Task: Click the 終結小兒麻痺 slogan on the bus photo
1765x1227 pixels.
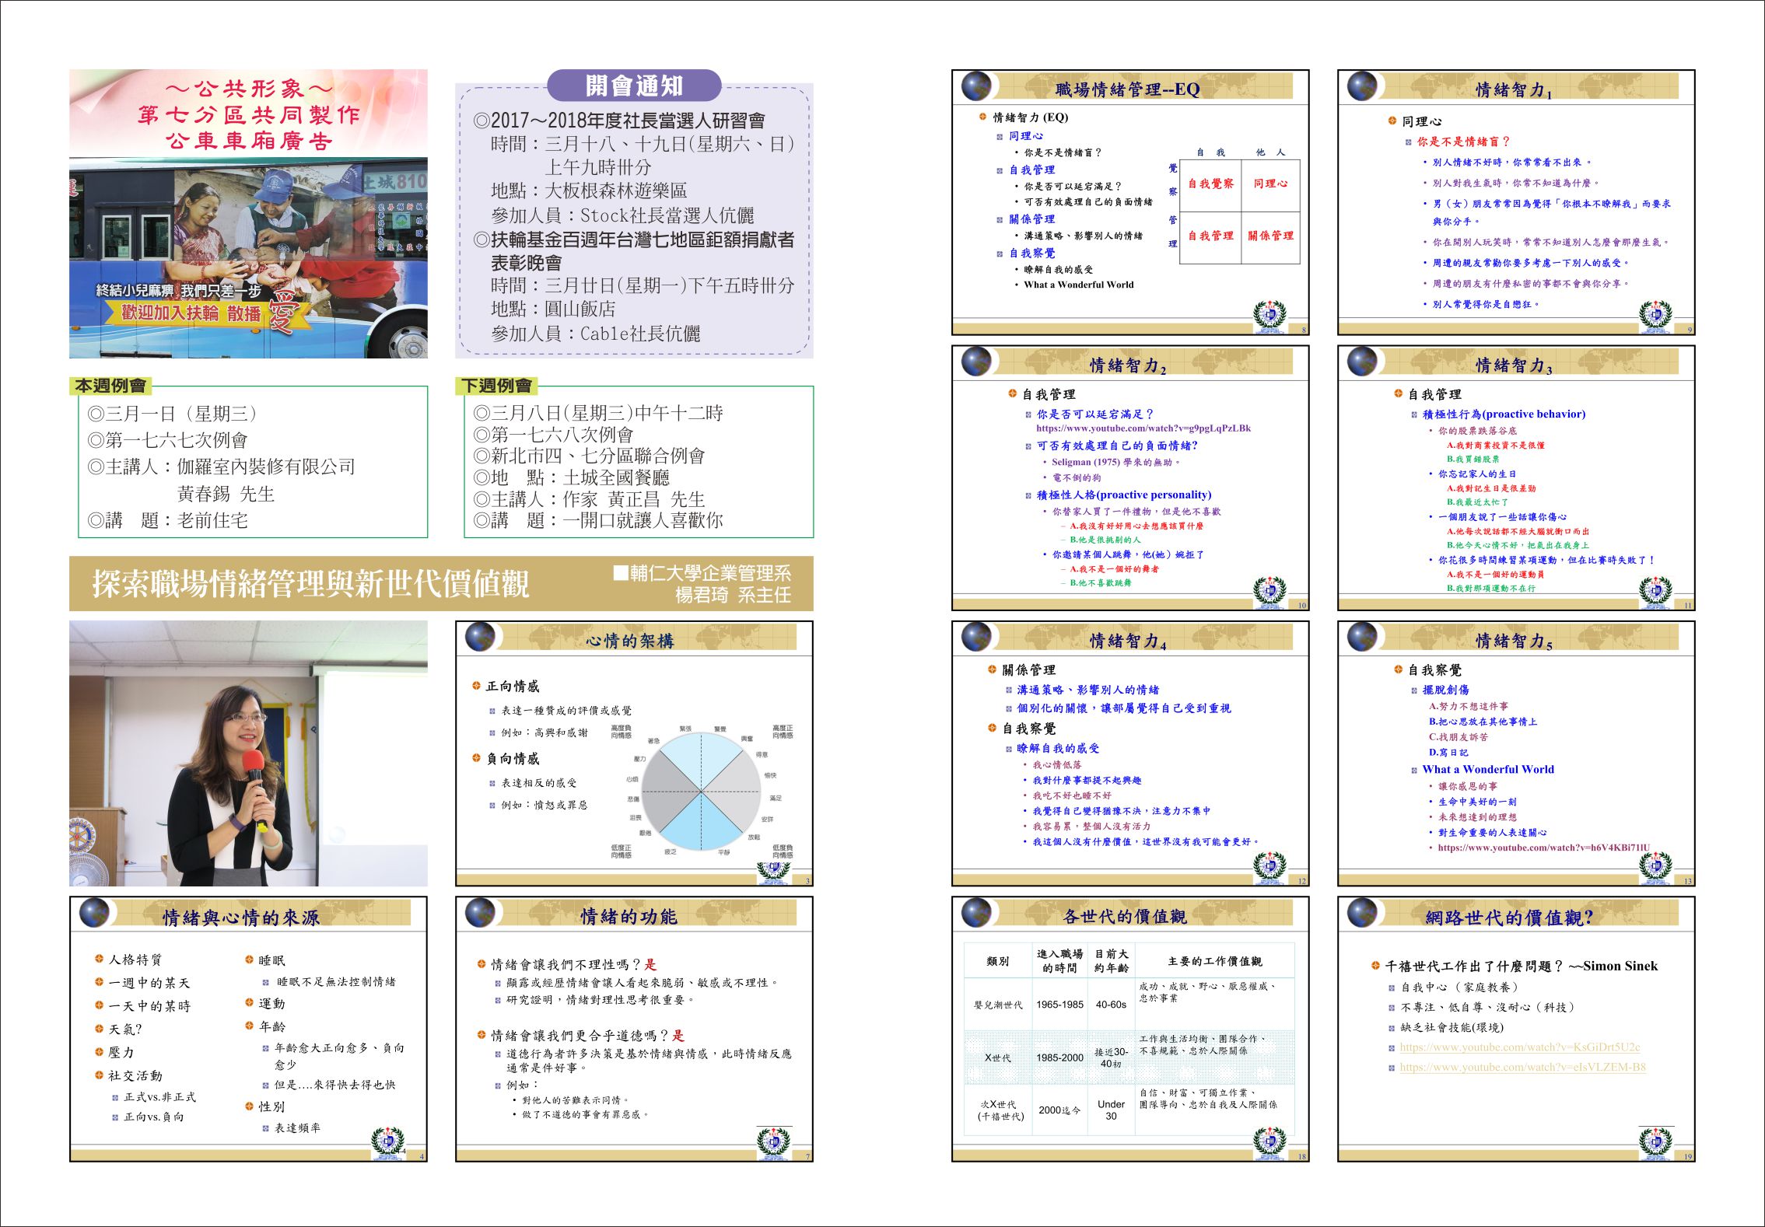Action: pyautogui.click(x=178, y=291)
